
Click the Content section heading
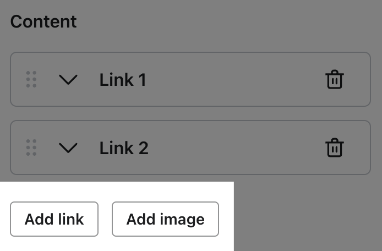tap(43, 22)
